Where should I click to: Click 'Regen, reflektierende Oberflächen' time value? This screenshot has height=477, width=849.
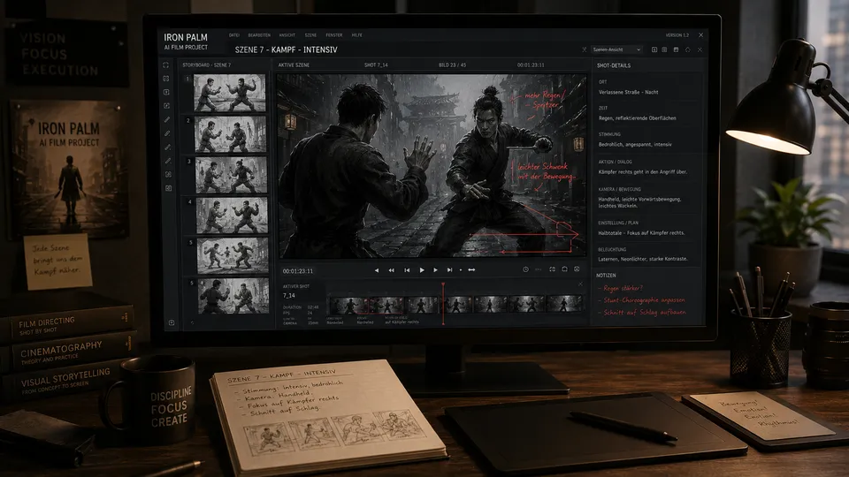[638, 117]
